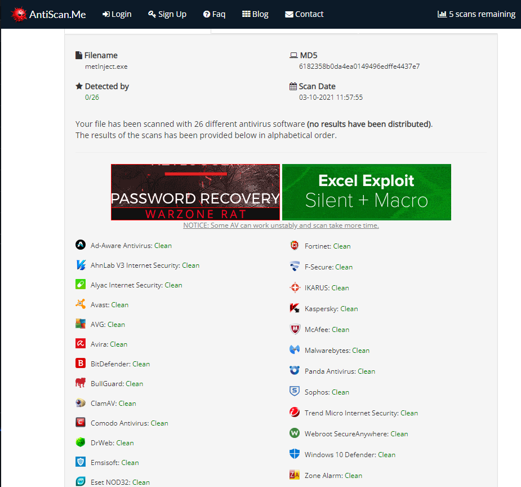
Task: Open the Excel Exploit Silent + Macro banner
Action: click(x=367, y=192)
